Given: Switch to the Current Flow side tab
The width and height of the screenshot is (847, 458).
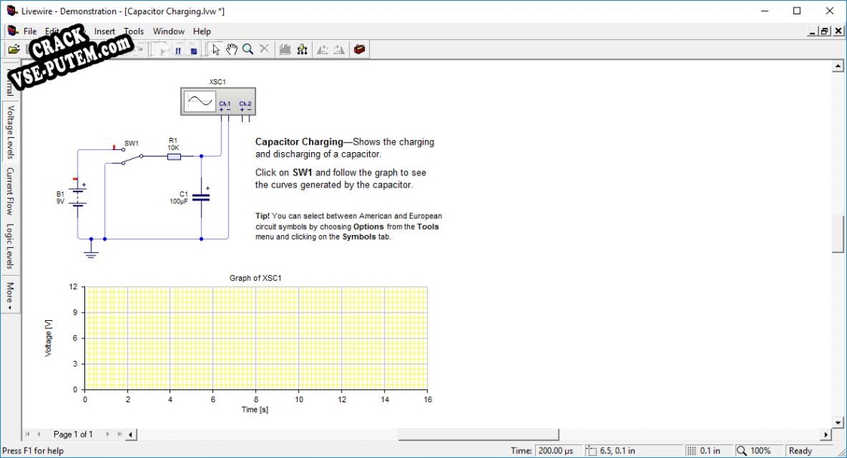Looking at the screenshot, I should 10,191.
